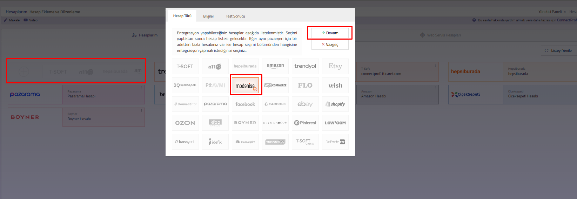
Task: Select the DeFacto tile
Action: pos(335,142)
